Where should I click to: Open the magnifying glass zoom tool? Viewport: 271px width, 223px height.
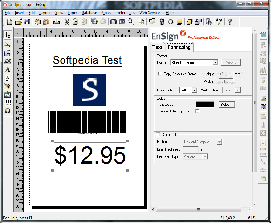131,22
